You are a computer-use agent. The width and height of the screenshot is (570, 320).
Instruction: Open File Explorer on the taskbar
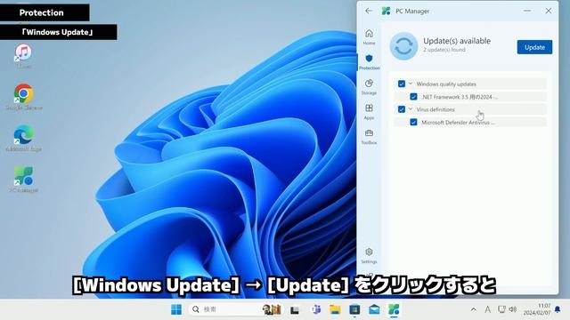click(335, 309)
